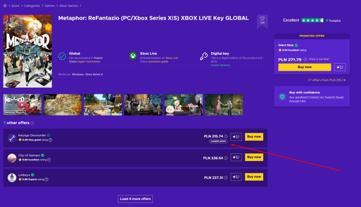Click the product title heading
Image resolution: width=361 pixels, height=207 pixels.
tap(153, 18)
